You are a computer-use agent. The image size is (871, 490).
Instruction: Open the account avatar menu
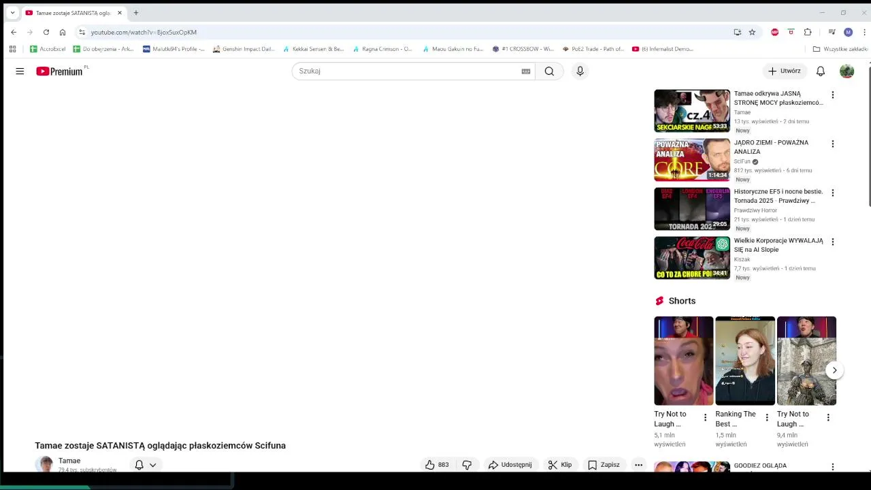[x=847, y=71]
